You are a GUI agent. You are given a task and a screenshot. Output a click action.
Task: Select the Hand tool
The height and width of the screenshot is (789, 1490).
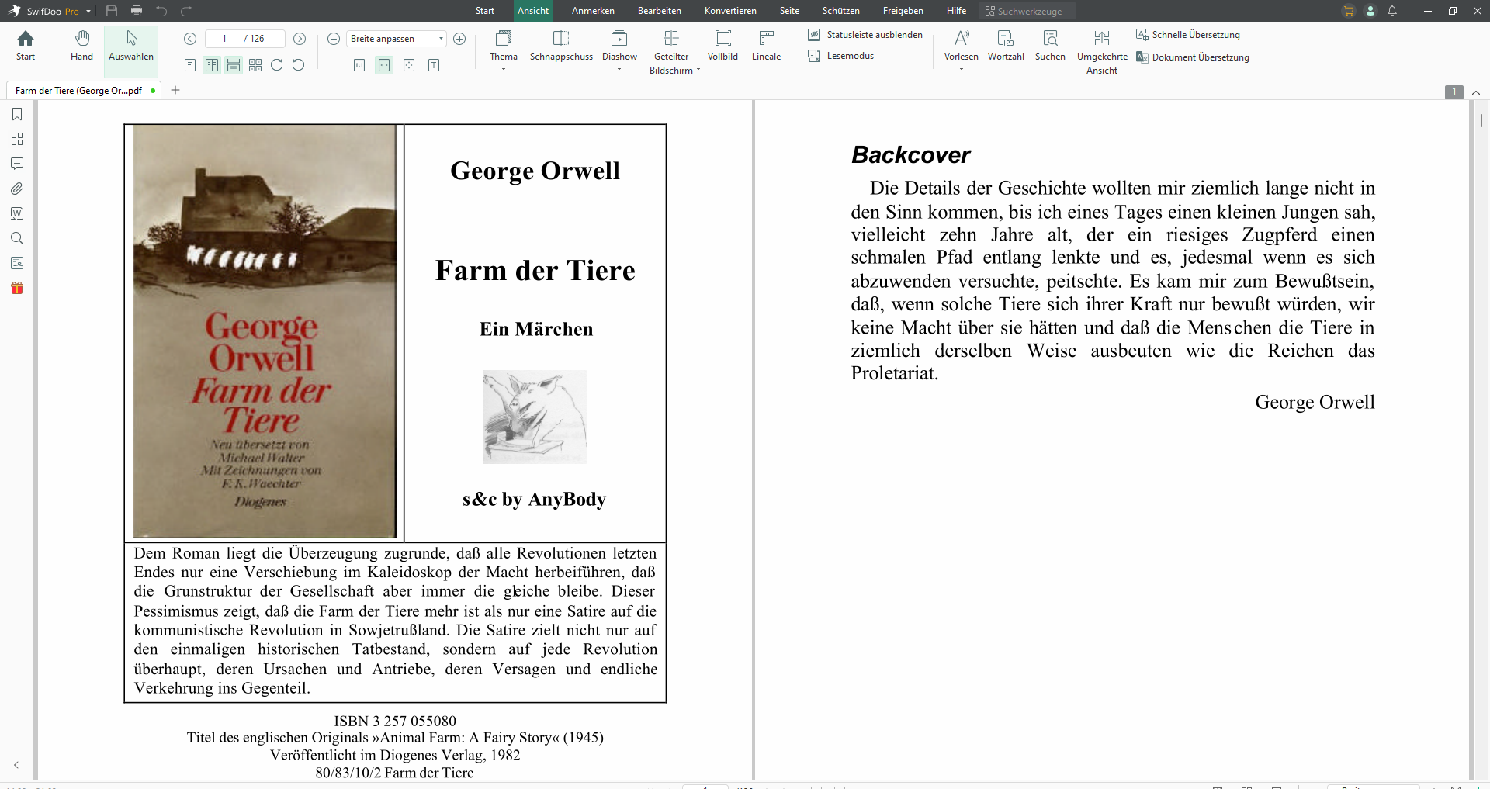point(81,45)
